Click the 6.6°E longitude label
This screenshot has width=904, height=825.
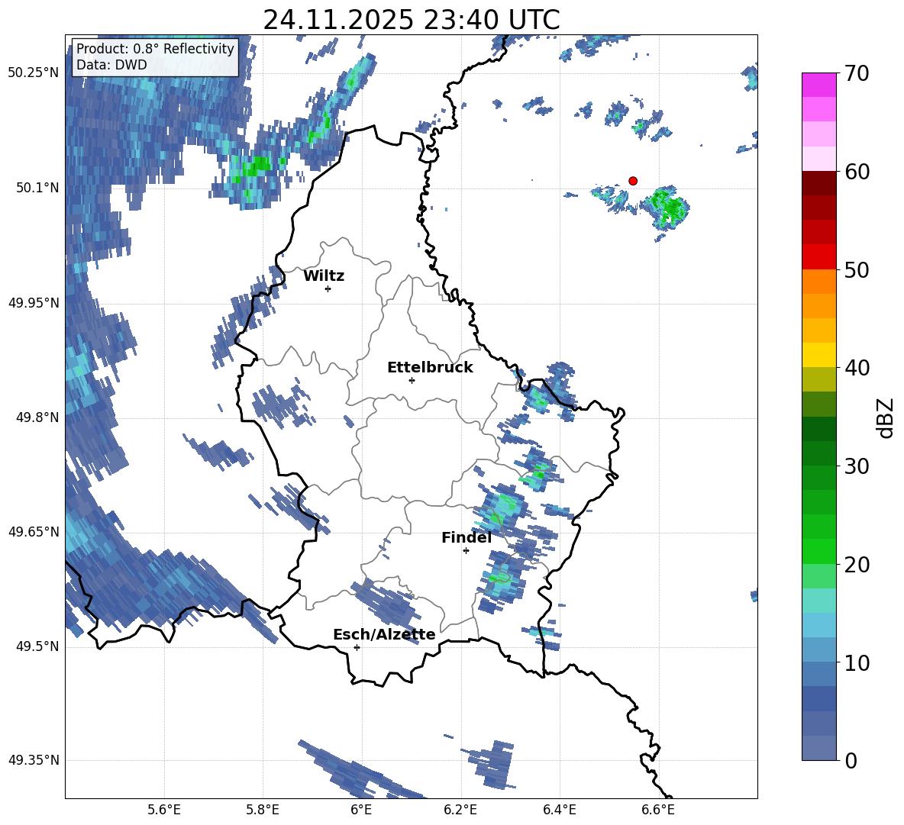click(658, 810)
